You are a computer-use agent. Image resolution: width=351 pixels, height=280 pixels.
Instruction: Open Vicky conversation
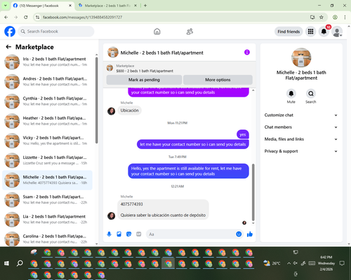47,141
